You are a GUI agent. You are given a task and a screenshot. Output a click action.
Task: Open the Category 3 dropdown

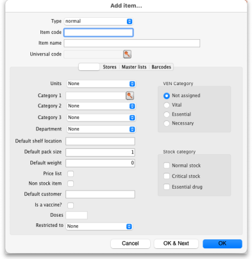[101, 117]
